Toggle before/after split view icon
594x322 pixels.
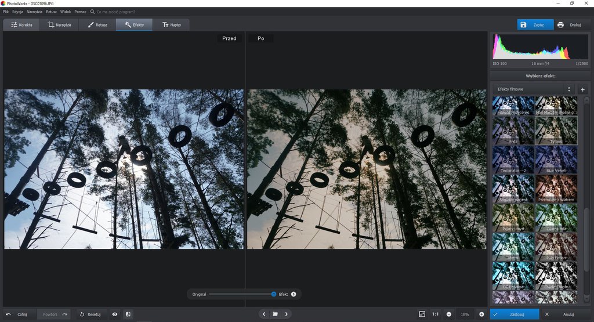[128, 314]
